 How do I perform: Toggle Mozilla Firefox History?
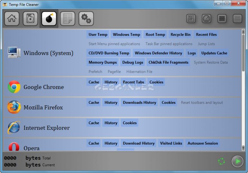pos(111,102)
